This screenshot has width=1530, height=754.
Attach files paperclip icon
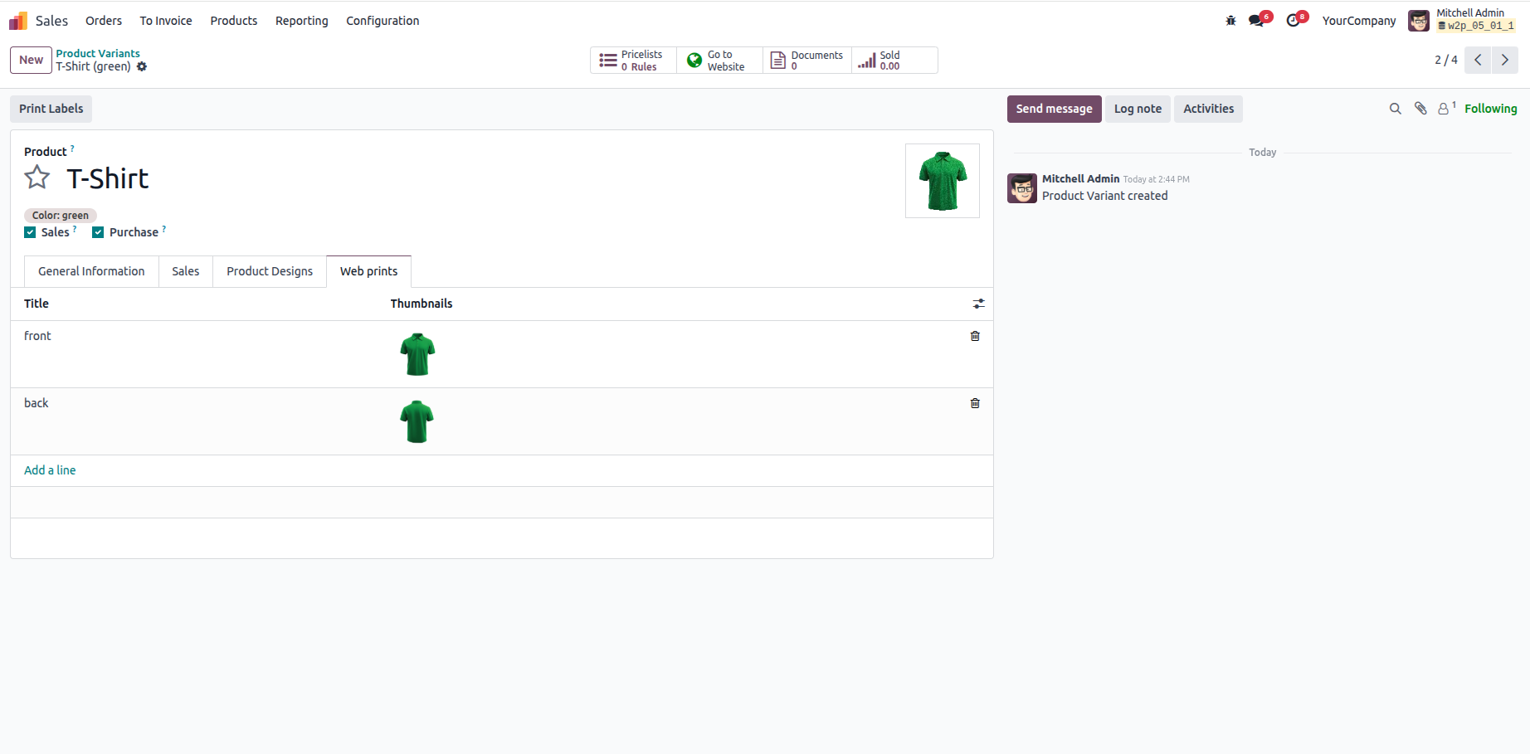click(x=1420, y=109)
